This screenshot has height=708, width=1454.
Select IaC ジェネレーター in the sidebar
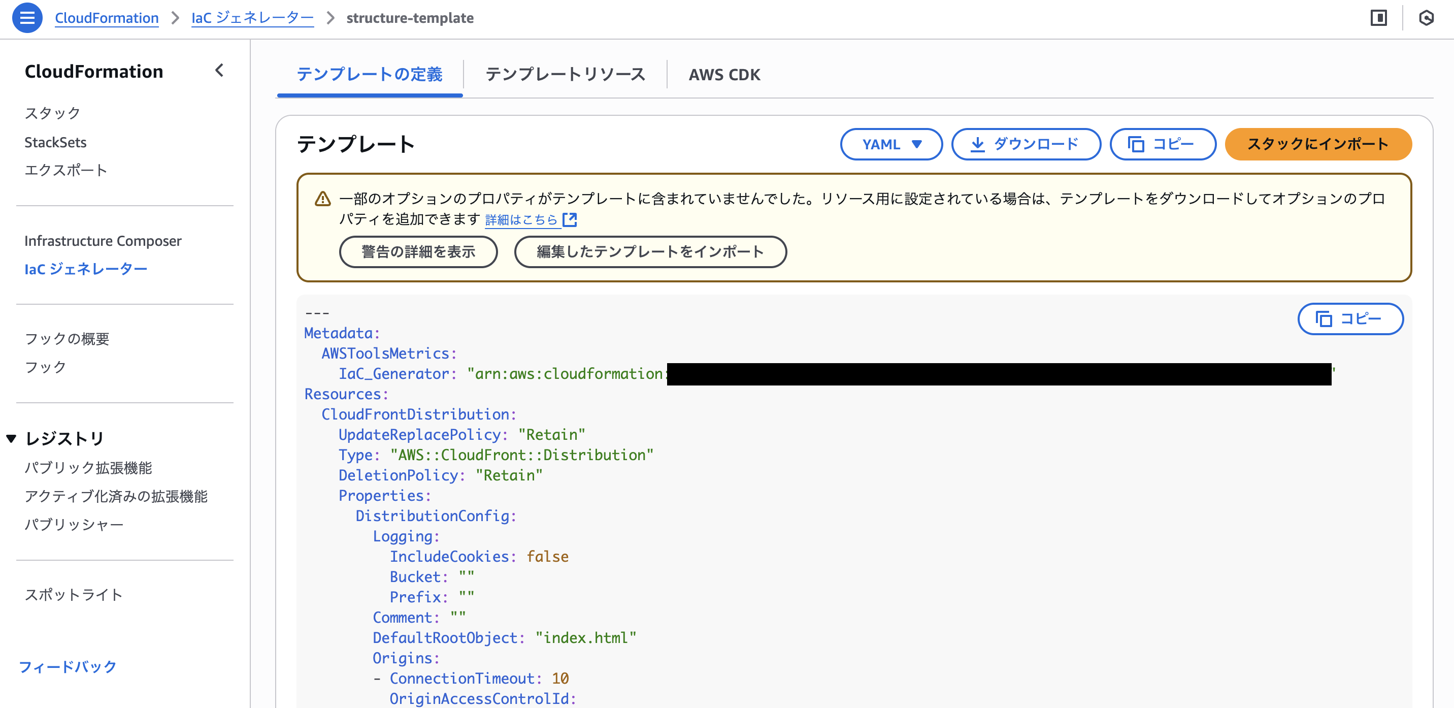point(86,269)
